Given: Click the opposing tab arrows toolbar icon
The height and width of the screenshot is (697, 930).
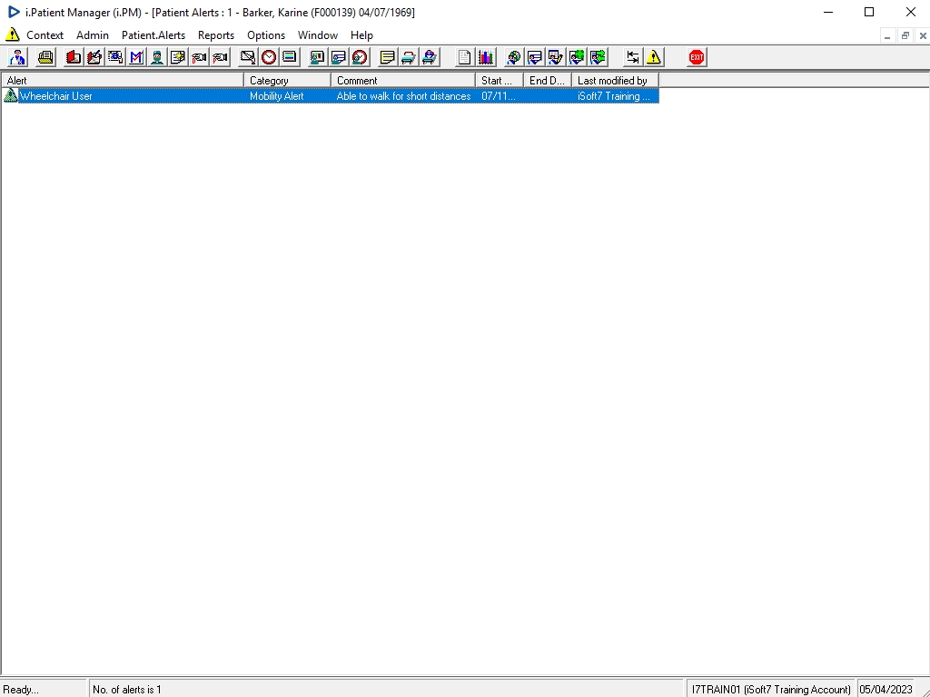Looking at the screenshot, I should 633,57.
